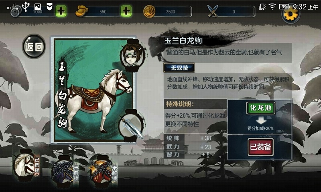
Task: Tap the downward arrow under 化龙池
Action: pyautogui.click(x=261, y=120)
